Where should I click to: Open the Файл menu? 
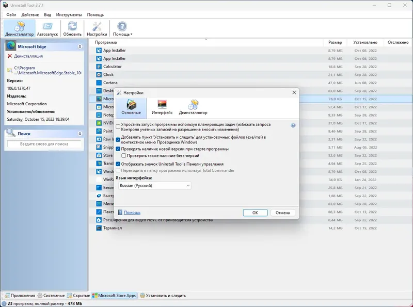pos(11,15)
